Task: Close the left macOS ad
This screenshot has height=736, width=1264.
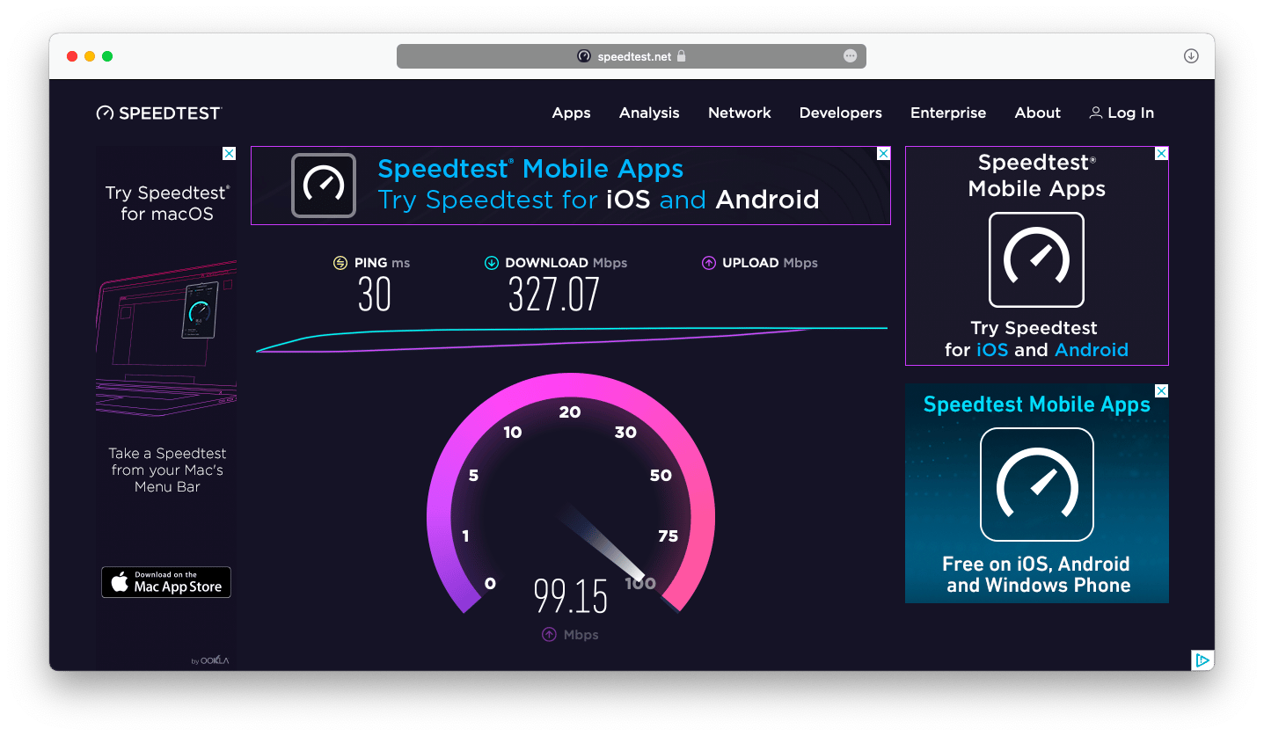Action: [x=229, y=153]
